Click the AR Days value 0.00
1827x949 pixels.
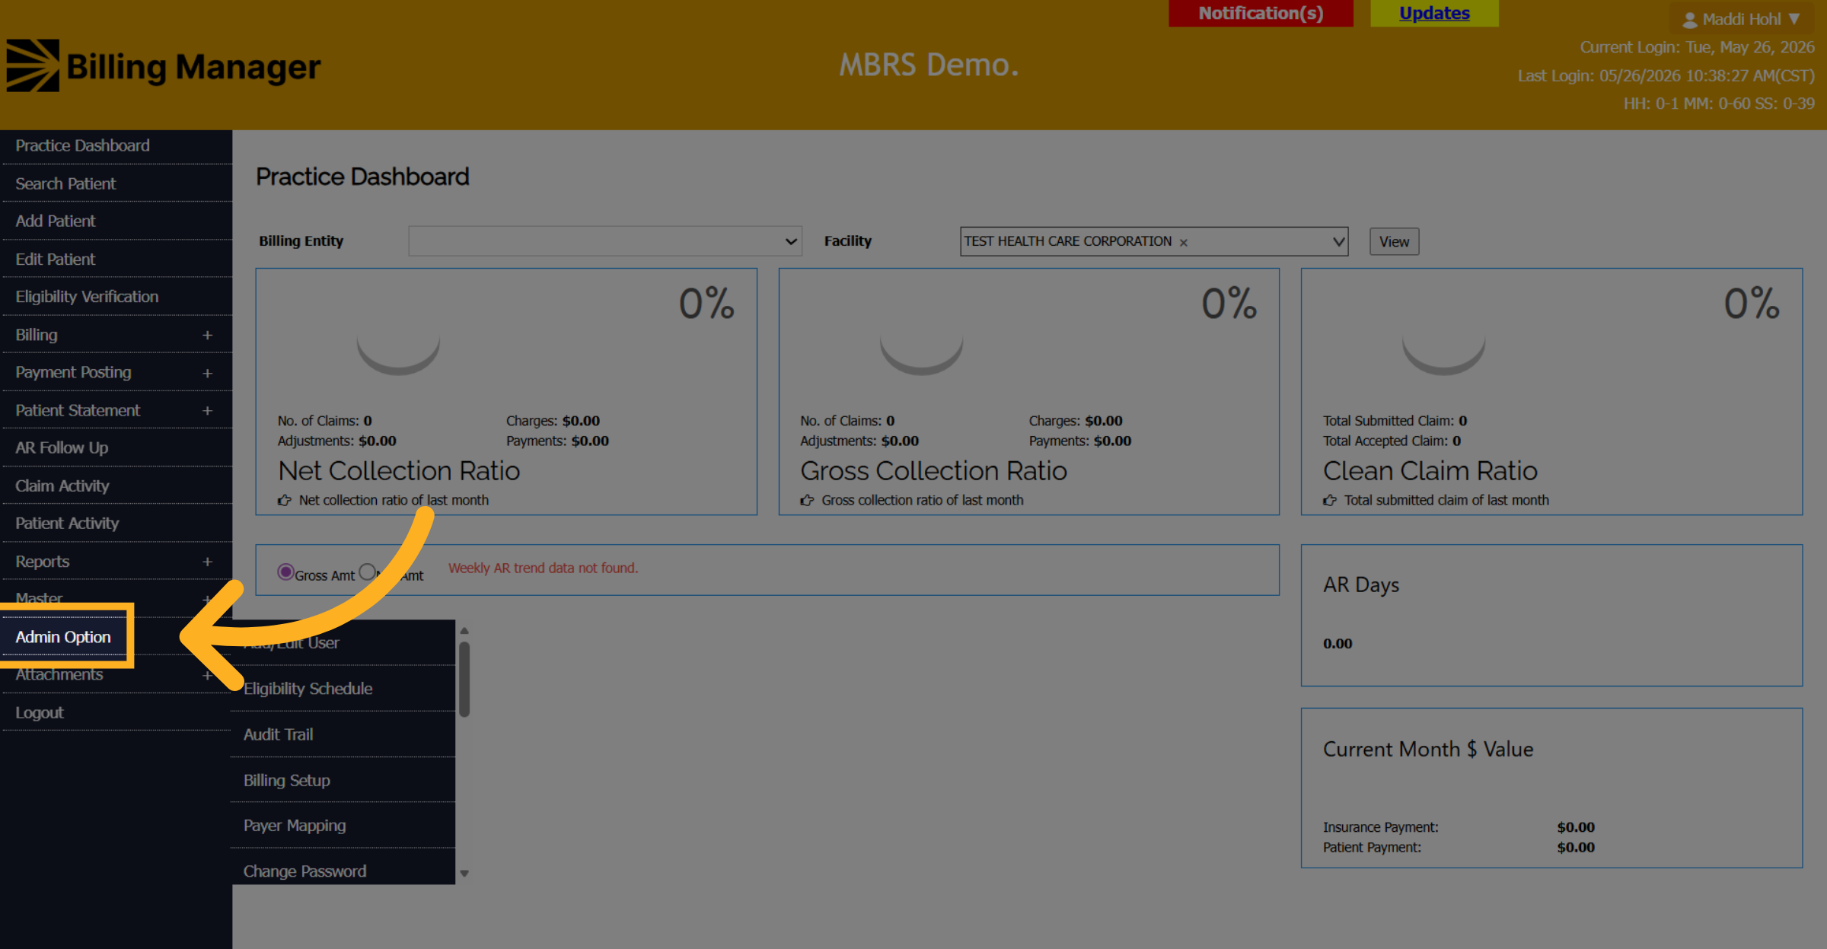(x=1338, y=644)
